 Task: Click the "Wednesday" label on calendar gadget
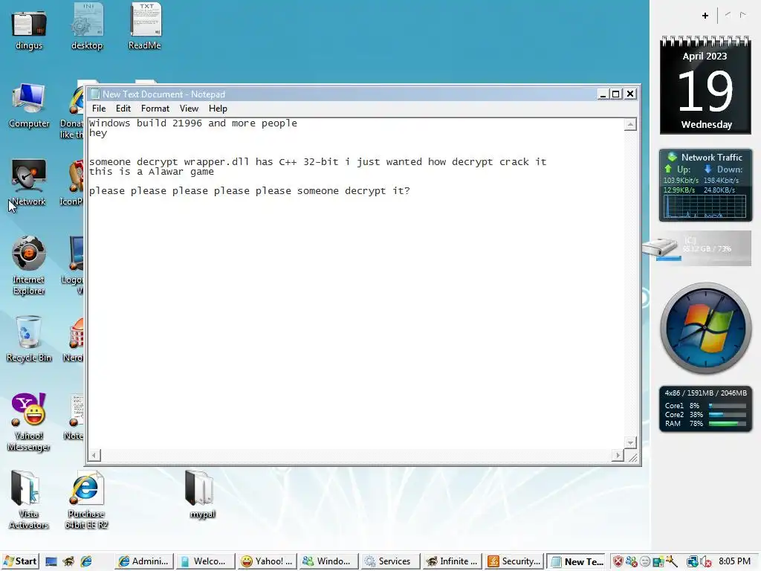(x=706, y=125)
